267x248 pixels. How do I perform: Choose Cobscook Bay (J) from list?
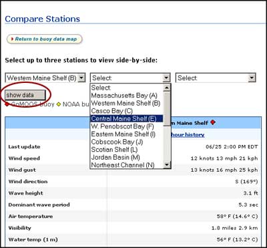click(117, 142)
